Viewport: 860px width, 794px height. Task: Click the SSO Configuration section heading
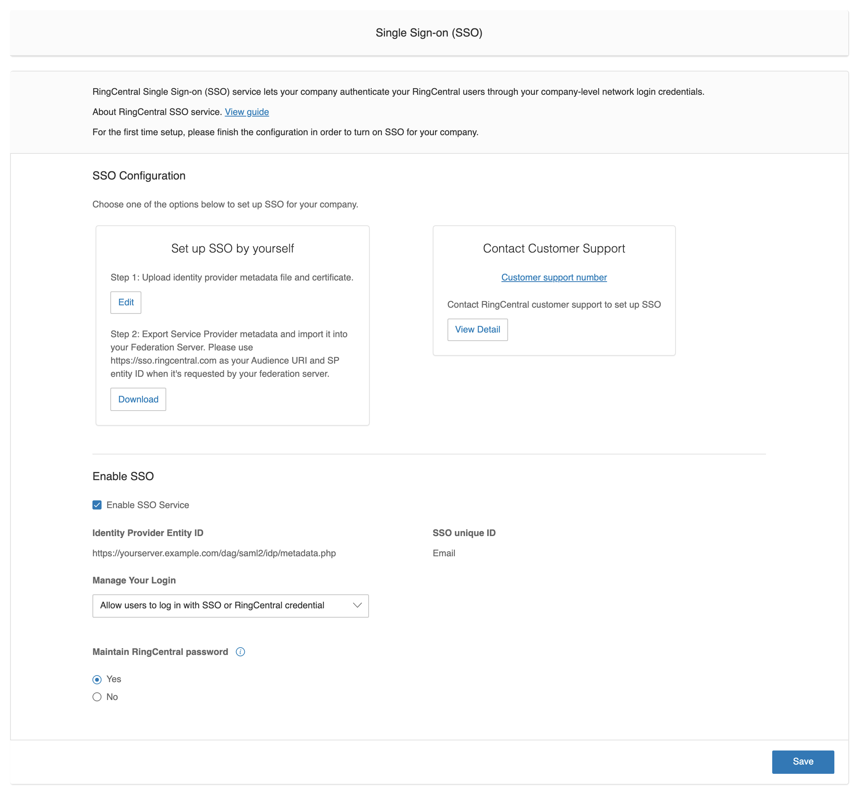(138, 175)
